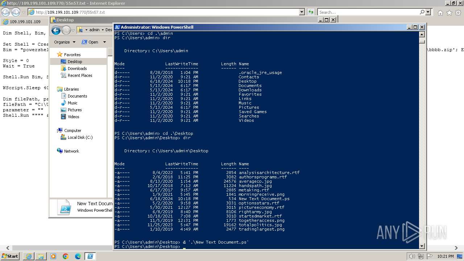The width and height of the screenshot is (464, 261).
Task: Select Downloads in Favorites list
Action: 77,69
